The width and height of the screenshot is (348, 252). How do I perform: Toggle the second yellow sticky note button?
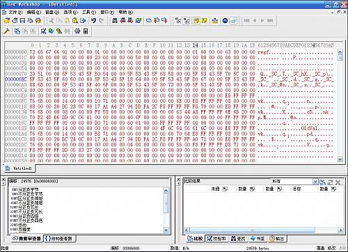[205, 21]
